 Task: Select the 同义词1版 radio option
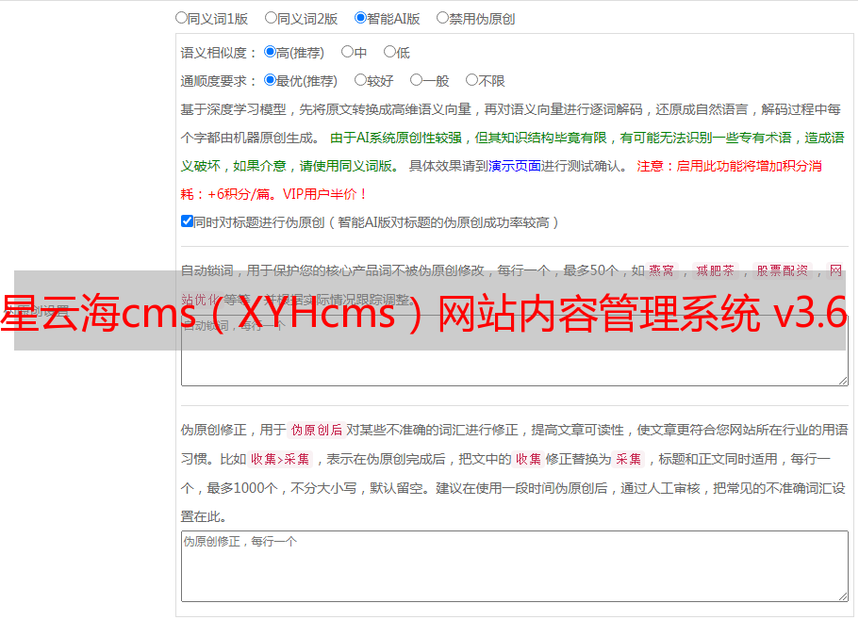click(x=181, y=18)
